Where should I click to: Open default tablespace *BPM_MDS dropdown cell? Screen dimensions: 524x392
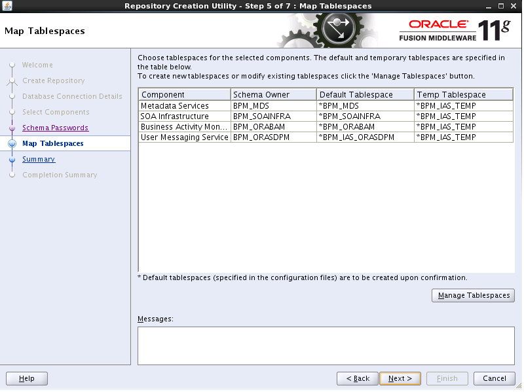click(366, 106)
